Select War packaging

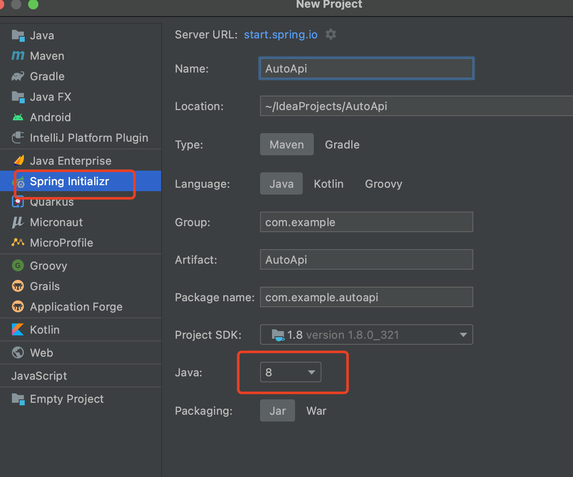point(316,410)
